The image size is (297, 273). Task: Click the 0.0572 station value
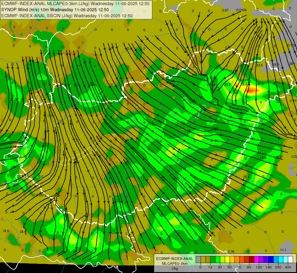[x=41, y=195]
